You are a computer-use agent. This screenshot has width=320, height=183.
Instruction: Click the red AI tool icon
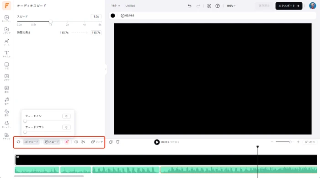(67, 142)
